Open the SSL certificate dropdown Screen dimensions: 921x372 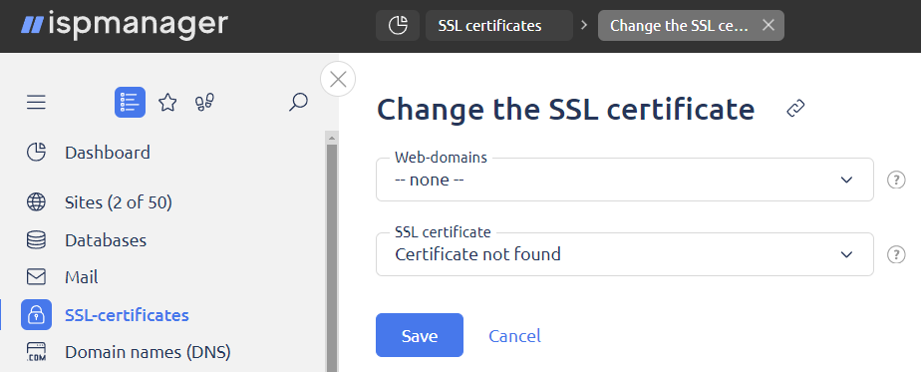[625, 254]
